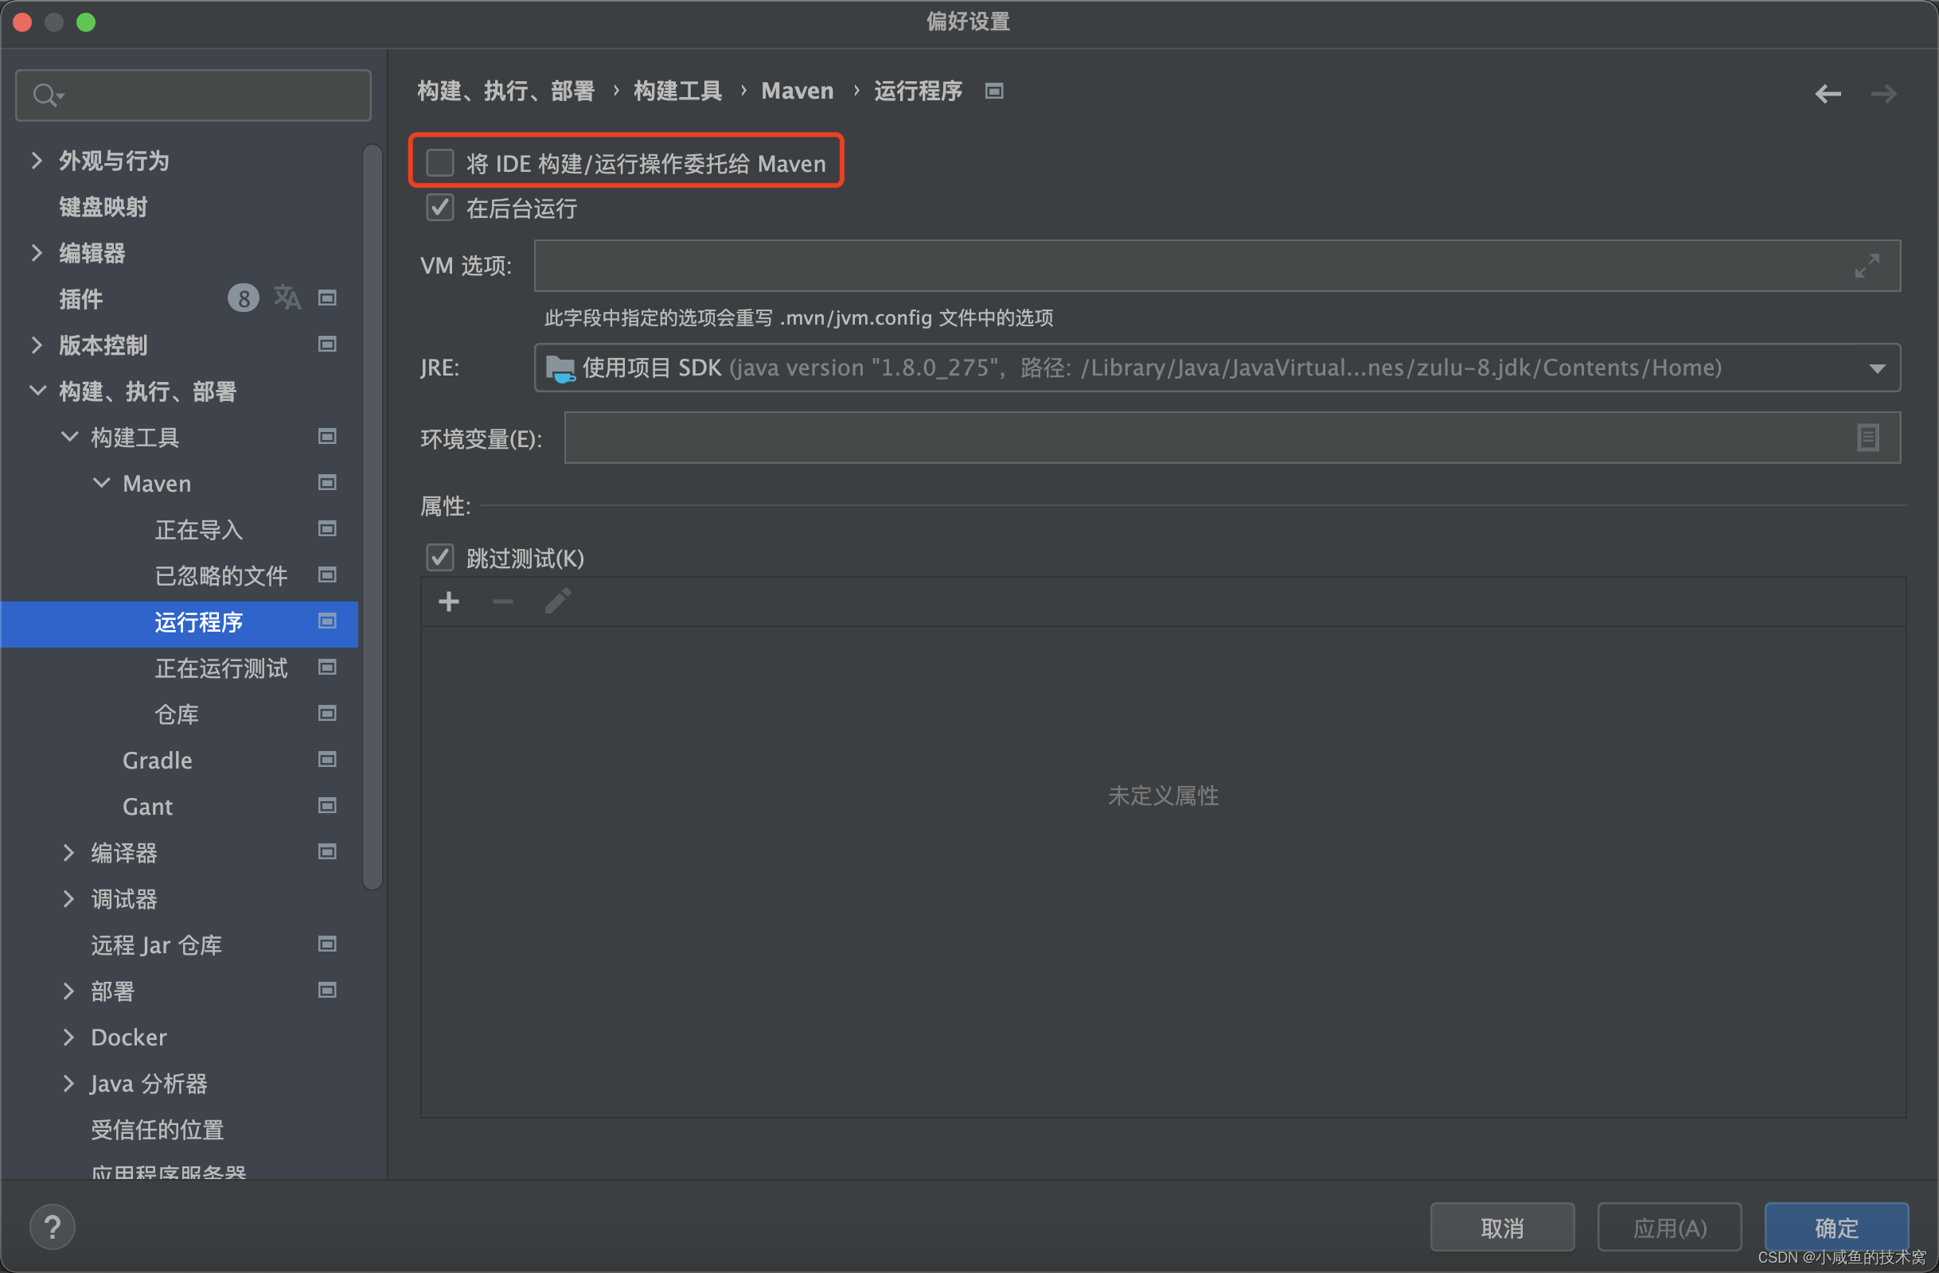Viewport: 1939px width, 1273px height.
Task: Expand 编辑器 section
Action: pos(37,252)
